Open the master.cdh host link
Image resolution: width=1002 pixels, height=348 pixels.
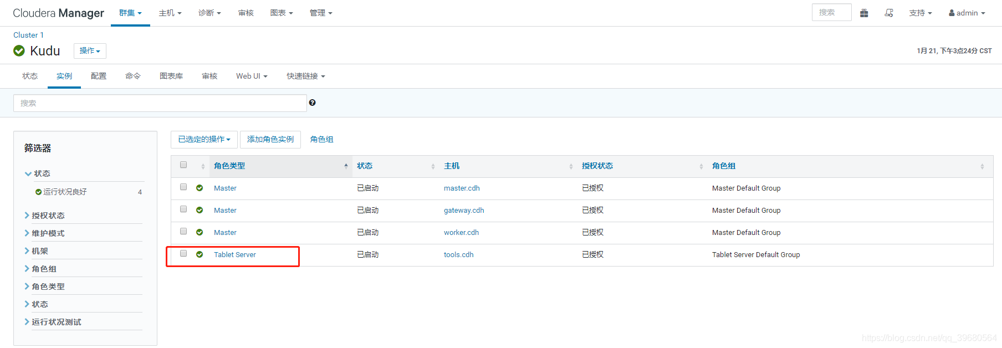pos(462,188)
